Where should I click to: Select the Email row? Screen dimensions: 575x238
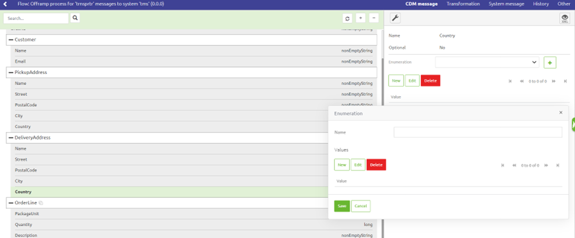[x=194, y=62]
